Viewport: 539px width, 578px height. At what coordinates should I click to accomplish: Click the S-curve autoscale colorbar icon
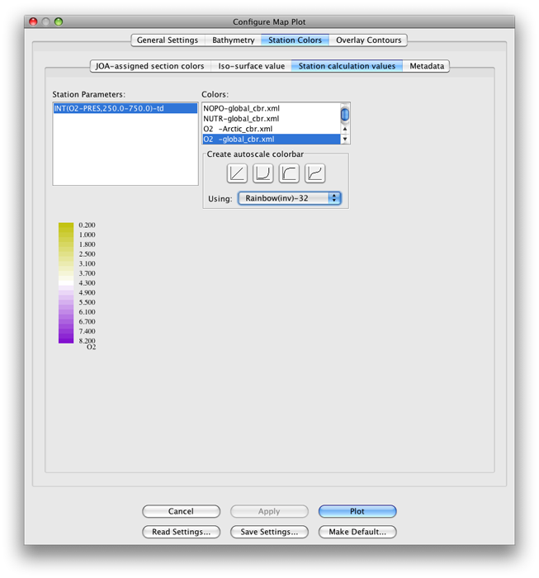tap(314, 173)
